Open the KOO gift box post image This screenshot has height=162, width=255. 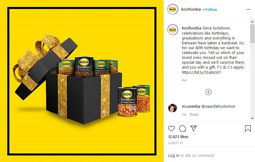click(82, 81)
